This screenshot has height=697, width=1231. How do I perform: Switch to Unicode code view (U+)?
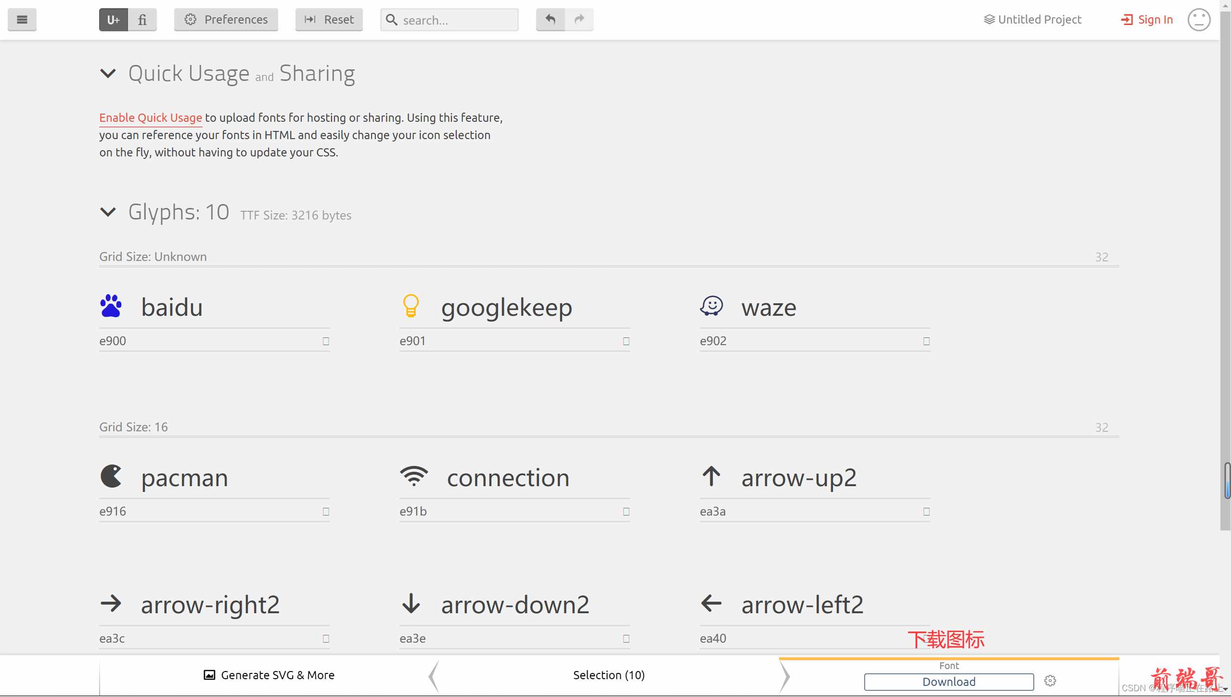click(x=114, y=20)
